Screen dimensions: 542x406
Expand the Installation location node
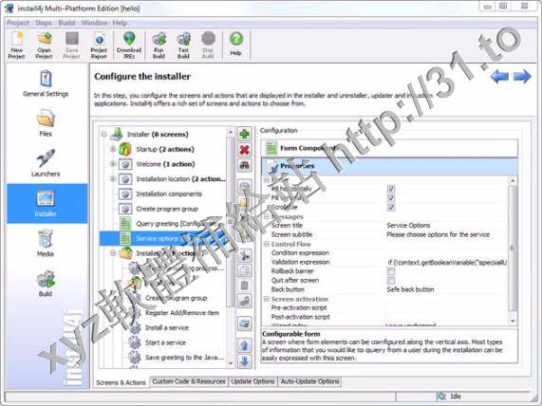pyautogui.click(x=113, y=178)
